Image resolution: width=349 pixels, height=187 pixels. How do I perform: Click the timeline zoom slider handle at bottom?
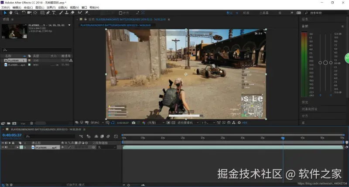[128, 185]
